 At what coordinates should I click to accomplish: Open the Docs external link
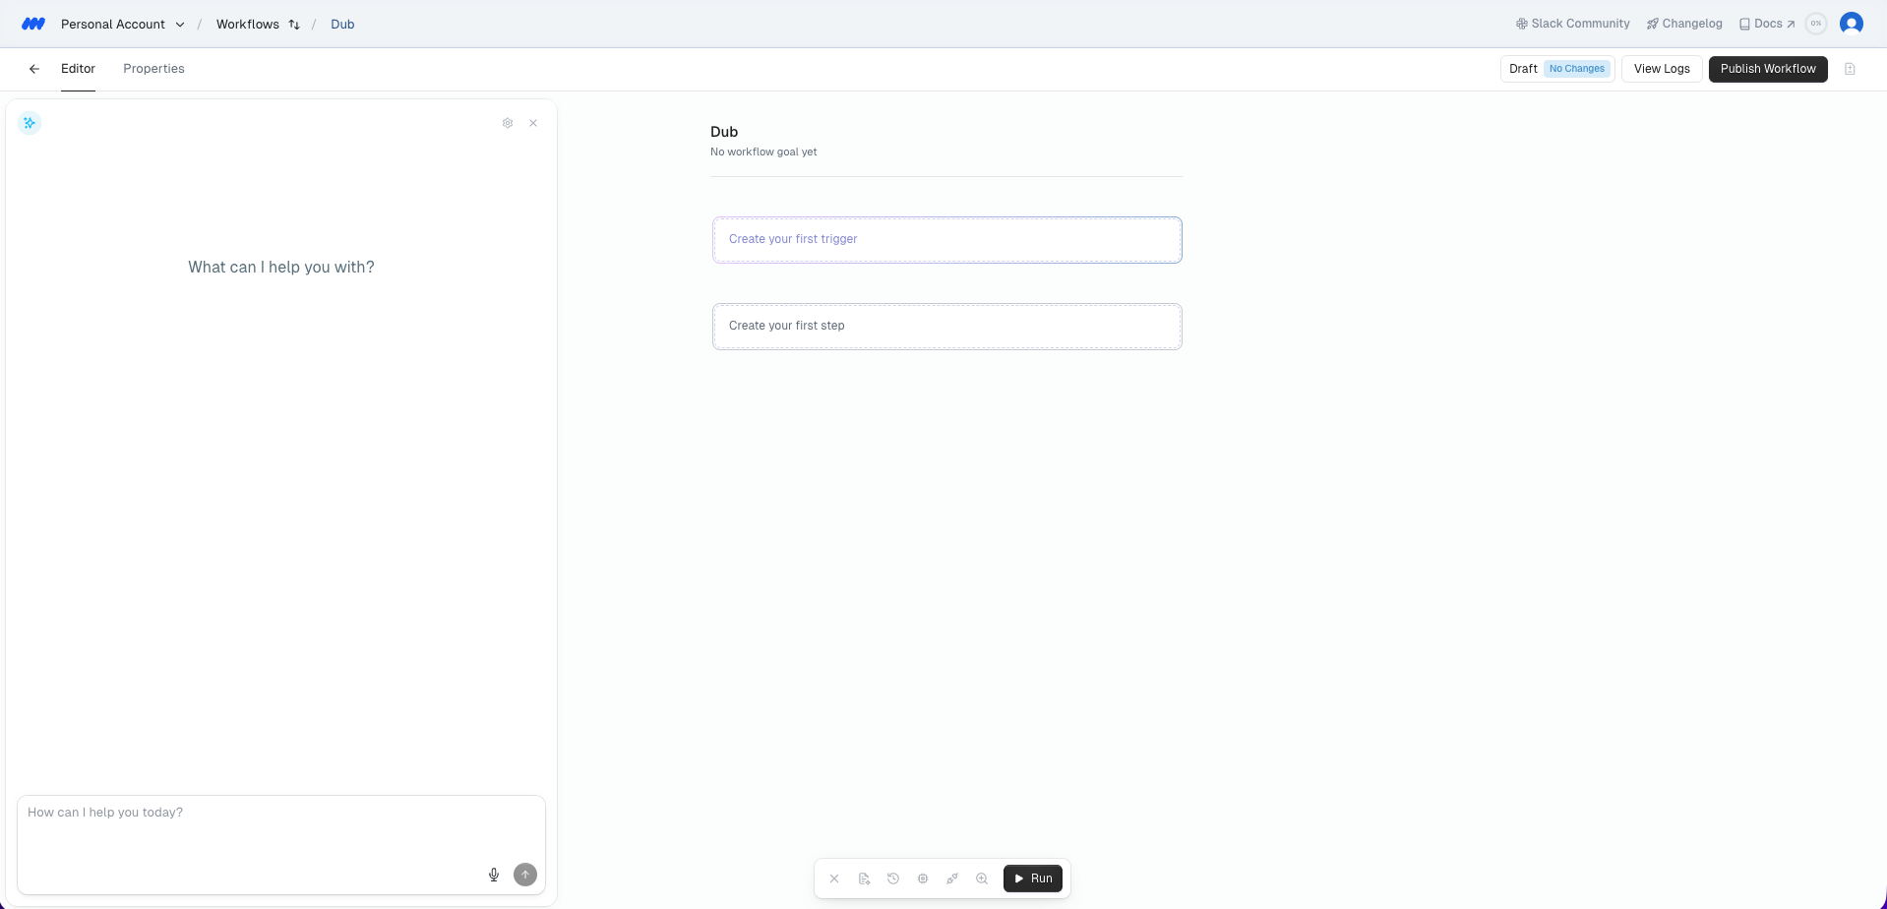pos(1767,24)
